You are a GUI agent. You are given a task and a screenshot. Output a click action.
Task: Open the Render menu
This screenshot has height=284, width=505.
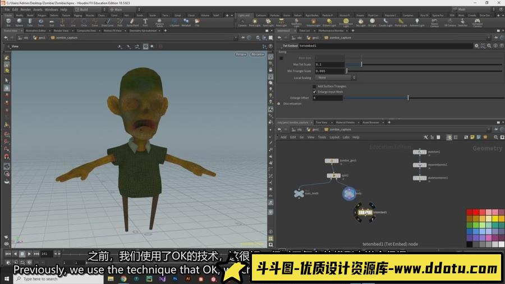pos(26,10)
